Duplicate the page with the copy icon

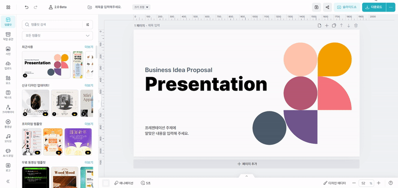[x=334, y=25]
